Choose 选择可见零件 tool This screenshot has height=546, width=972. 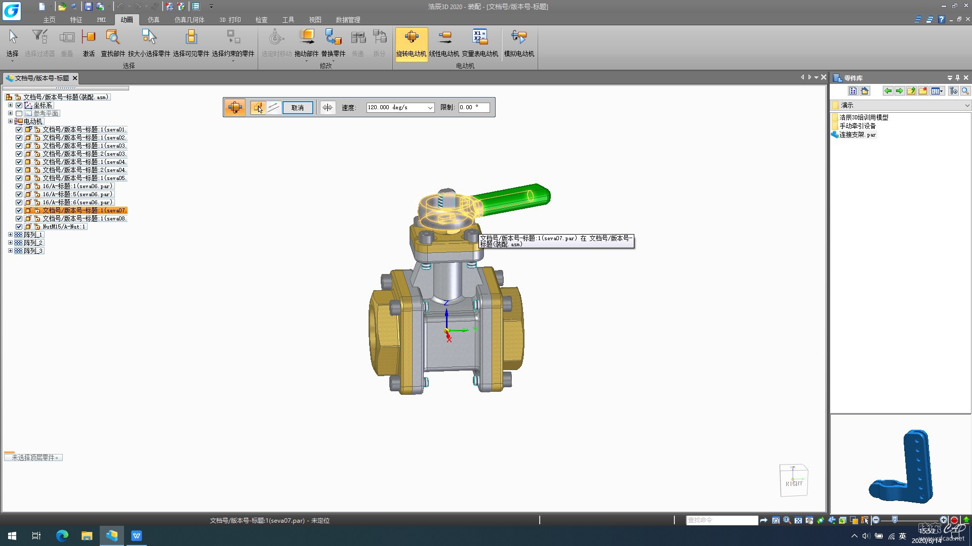pos(191,43)
